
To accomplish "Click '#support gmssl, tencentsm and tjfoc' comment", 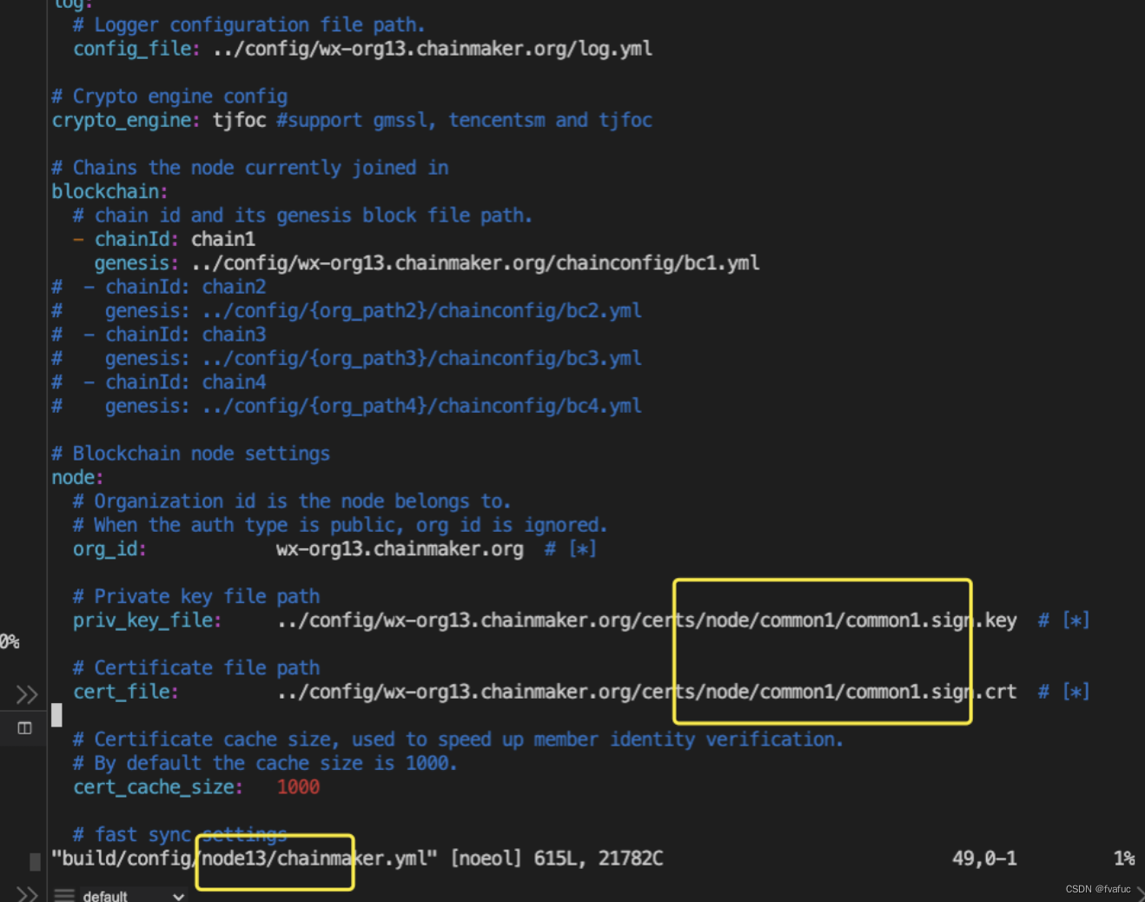I will 464,120.
